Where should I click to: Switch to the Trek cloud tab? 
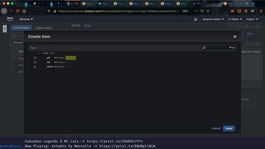[104, 4]
